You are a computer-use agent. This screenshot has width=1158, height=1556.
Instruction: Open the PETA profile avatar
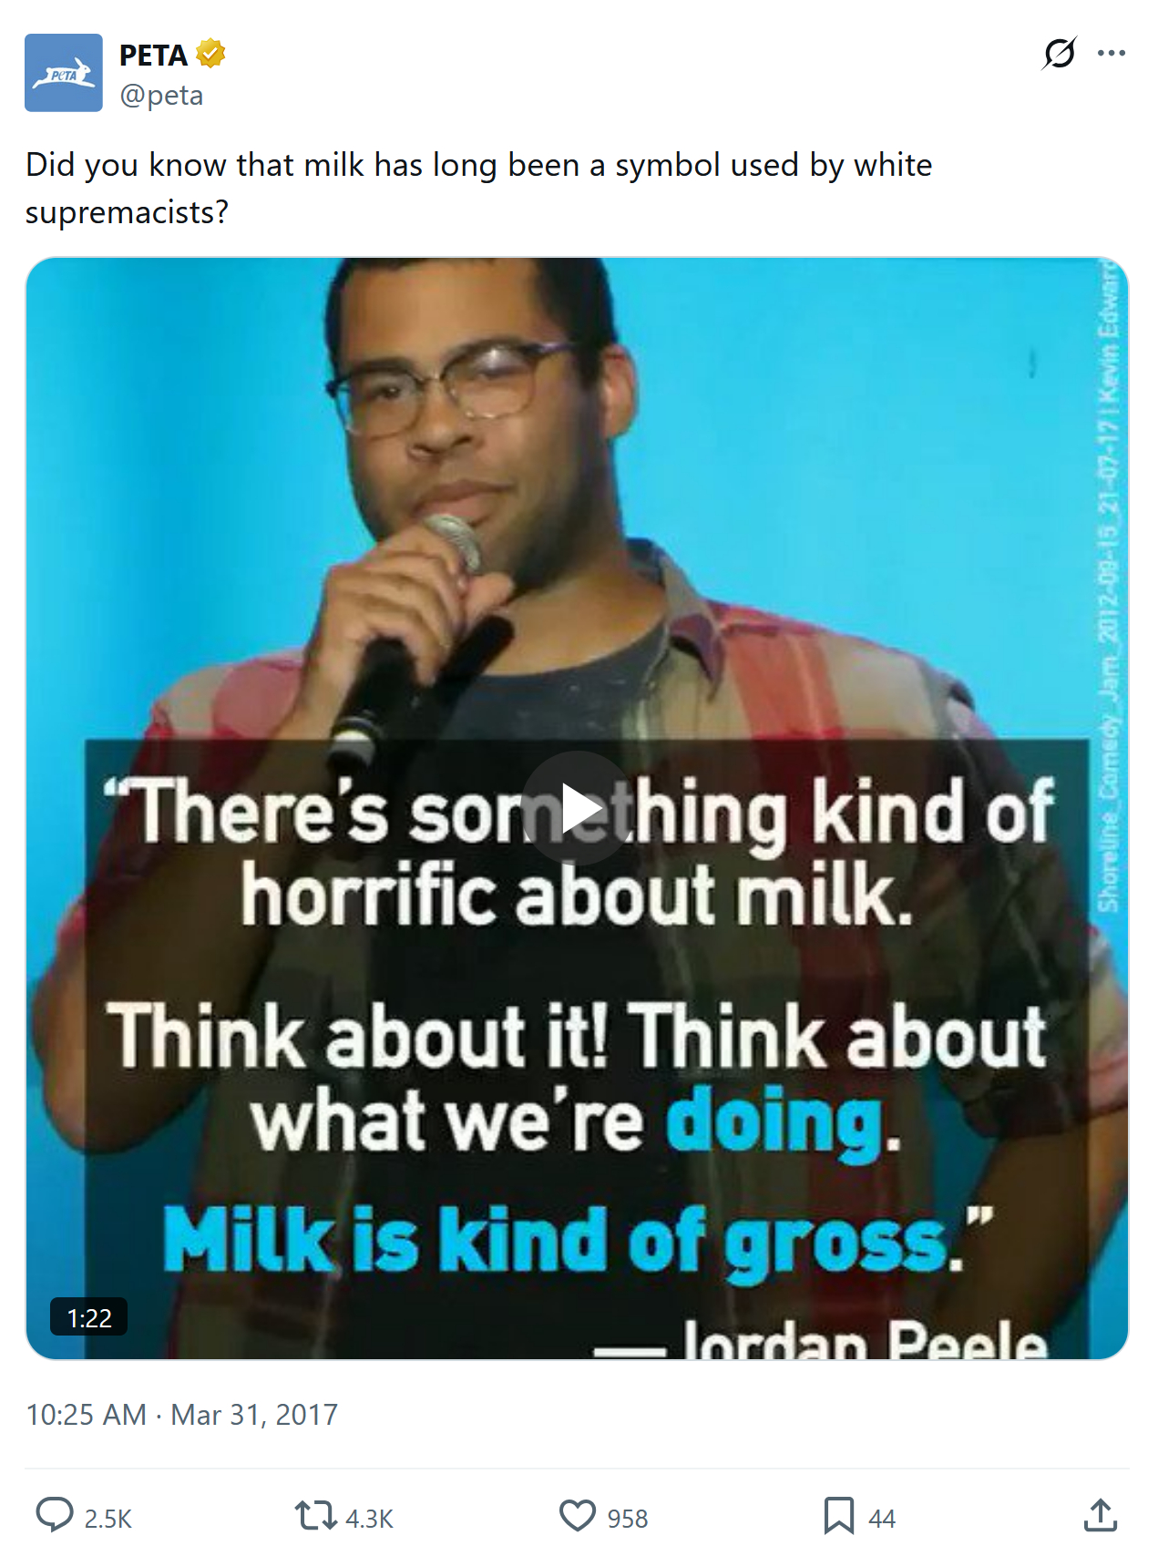click(64, 73)
